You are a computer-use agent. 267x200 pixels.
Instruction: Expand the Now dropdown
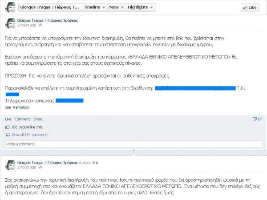[x=117, y=7]
